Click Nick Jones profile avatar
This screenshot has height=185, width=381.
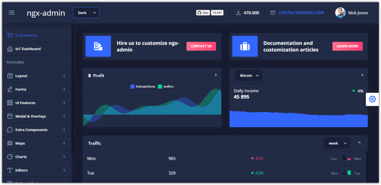pyautogui.click(x=340, y=13)
